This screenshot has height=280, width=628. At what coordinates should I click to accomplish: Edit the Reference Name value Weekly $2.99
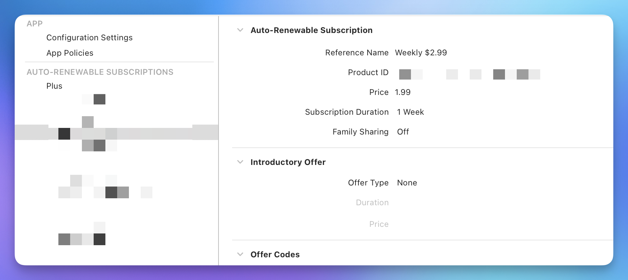(x=421, y=53)
